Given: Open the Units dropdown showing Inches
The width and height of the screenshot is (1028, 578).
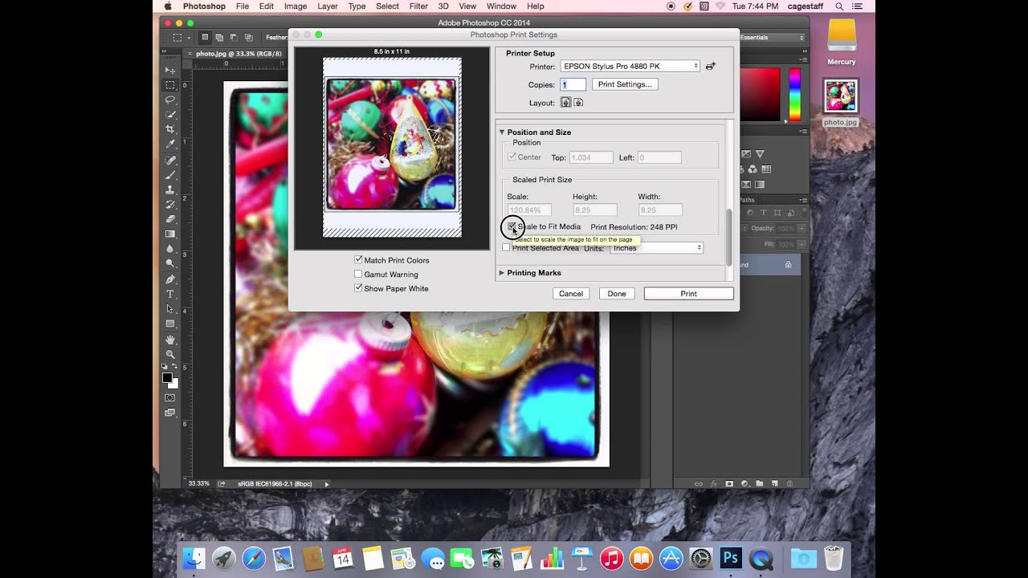Looking at the screenshot, I should (x=656, y=248).
